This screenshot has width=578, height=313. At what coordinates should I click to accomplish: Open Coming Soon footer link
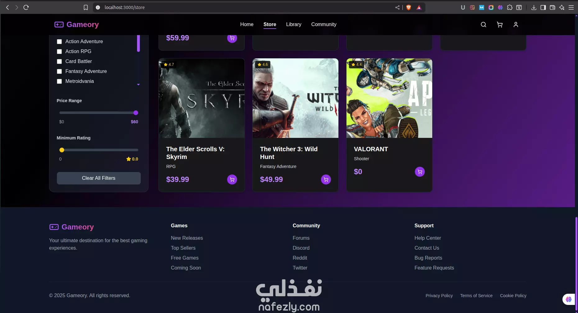point(186,268)
